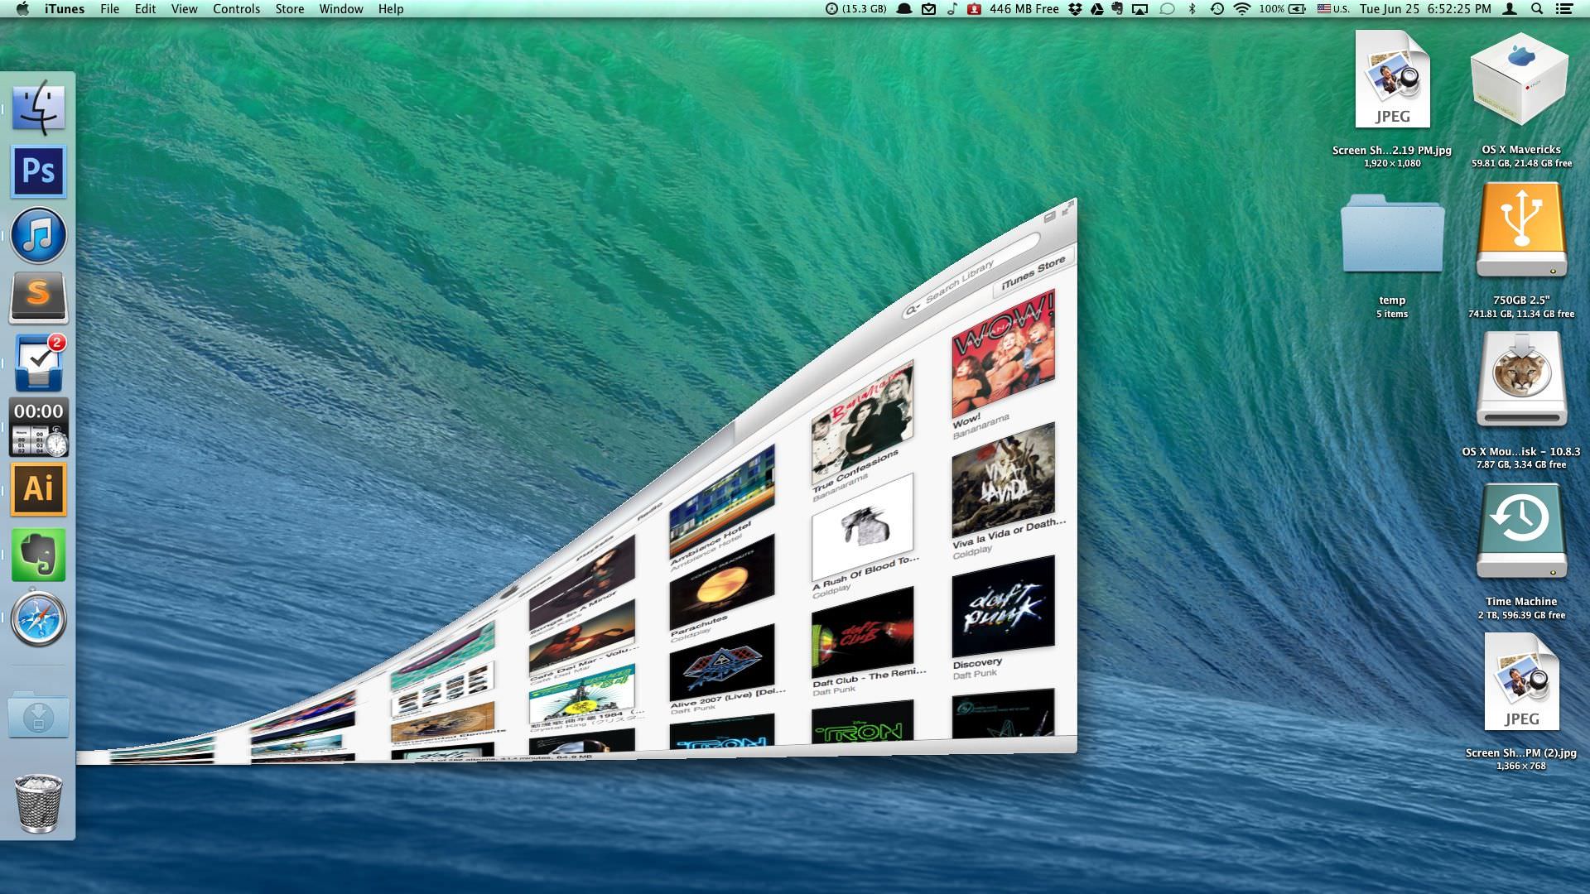Open Evernote elephant icon in the Dock

click(38, 554)
